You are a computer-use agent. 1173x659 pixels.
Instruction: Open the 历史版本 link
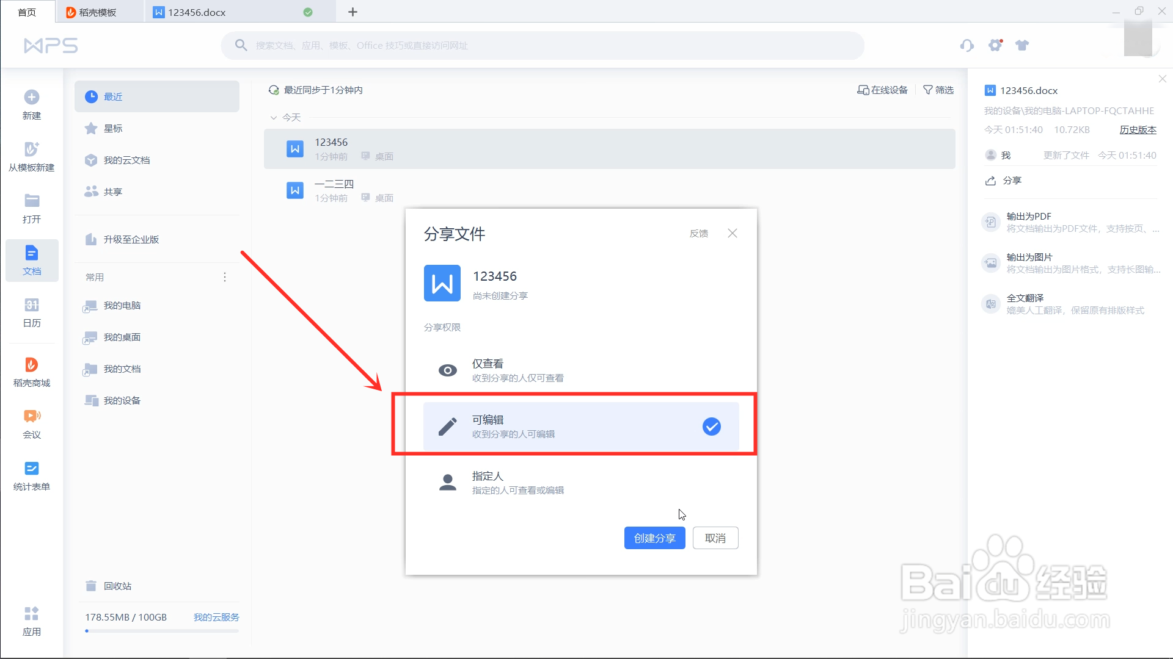click(x=1138, y=129)
